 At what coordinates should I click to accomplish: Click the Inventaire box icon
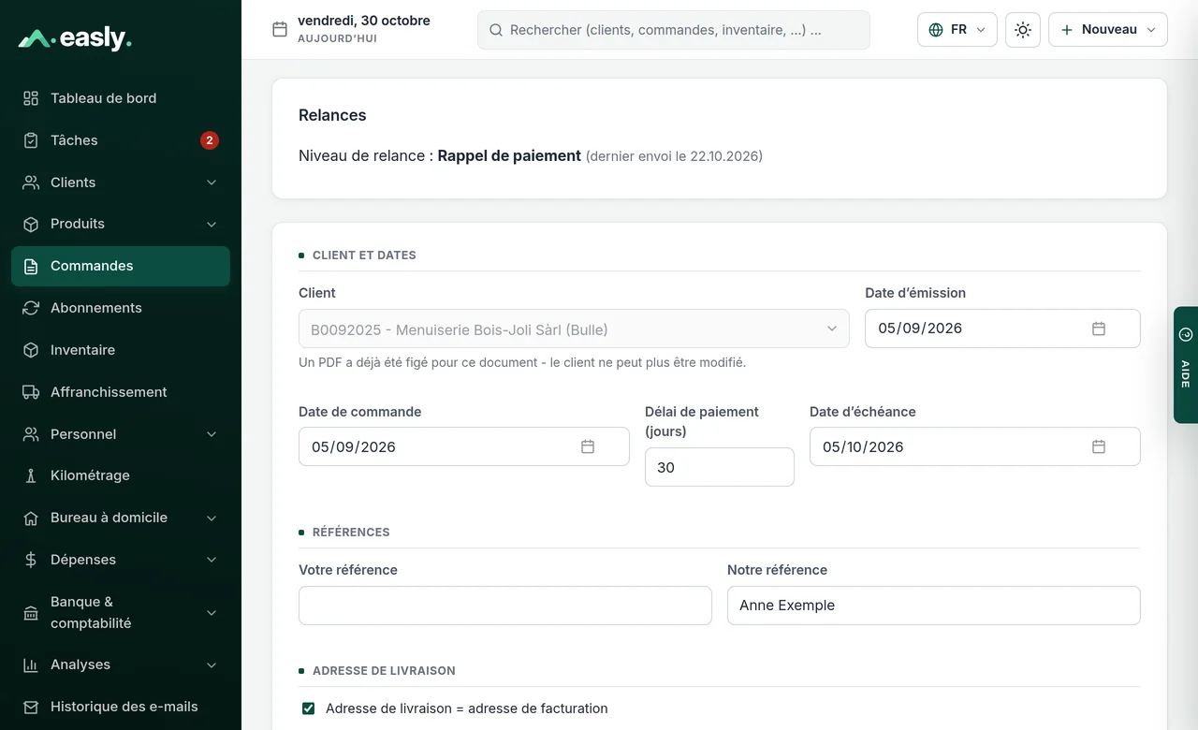(x=31, y=350)
